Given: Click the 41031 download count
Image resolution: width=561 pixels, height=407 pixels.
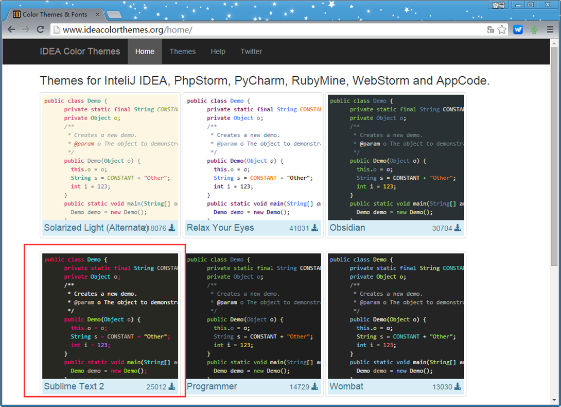Looking at the screenshot, I should click(x=299, y=228).
